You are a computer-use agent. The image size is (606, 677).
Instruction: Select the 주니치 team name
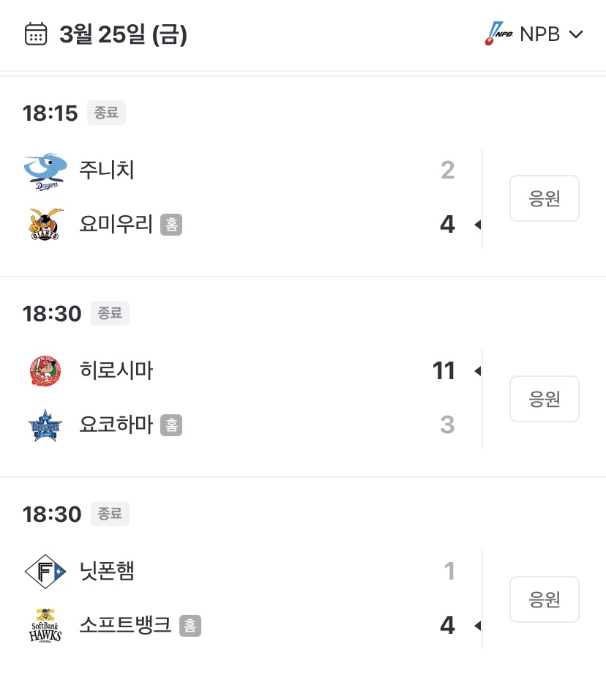click(107, 171)
